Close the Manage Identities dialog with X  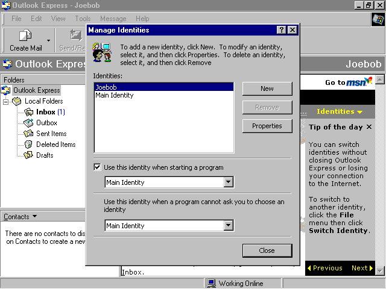click(x=292, y=30)
